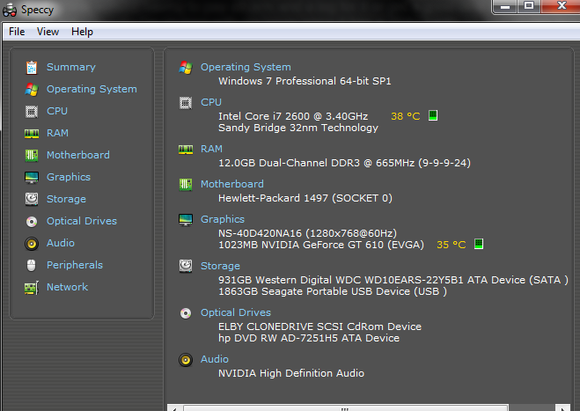Select Audio in the sidebar
The height and width of the screenshot is (411, 580).
pyautogui.click(x=61, y=244)
